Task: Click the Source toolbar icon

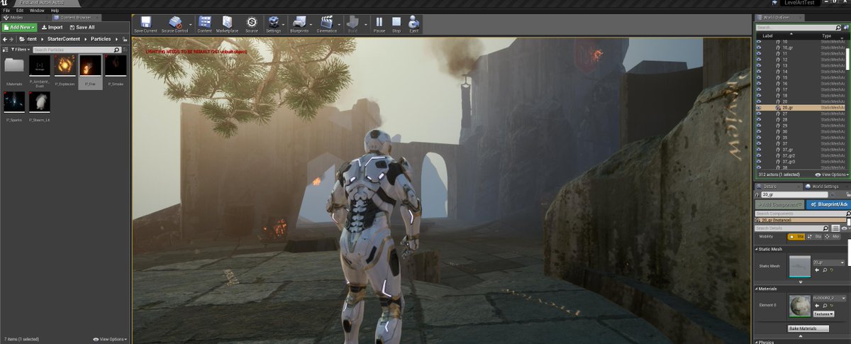Action: [x=252, y=24]
